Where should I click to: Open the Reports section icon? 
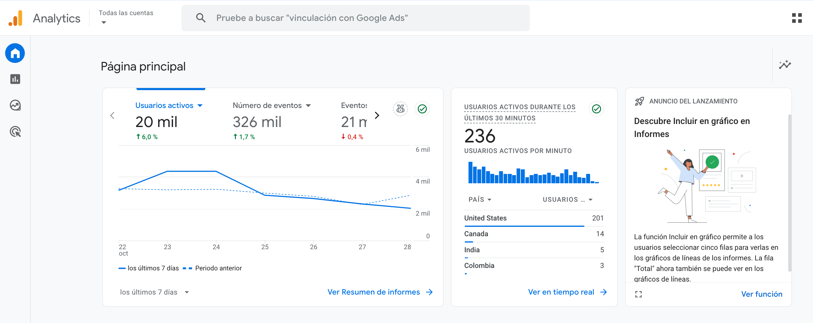[15, 79]
